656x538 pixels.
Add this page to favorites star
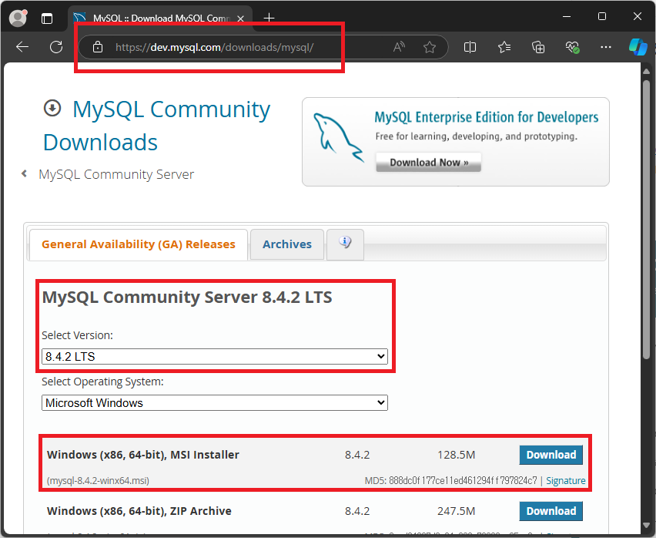(430, 47)
